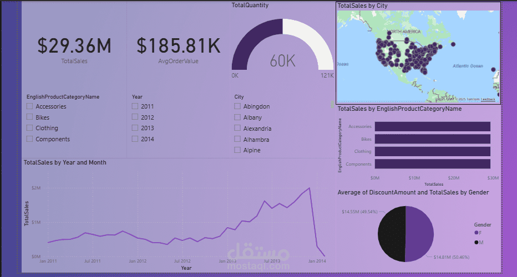517x277 pixels.
Task: Filter by year 2011 checkbox
Action: [x=135, y=106]
